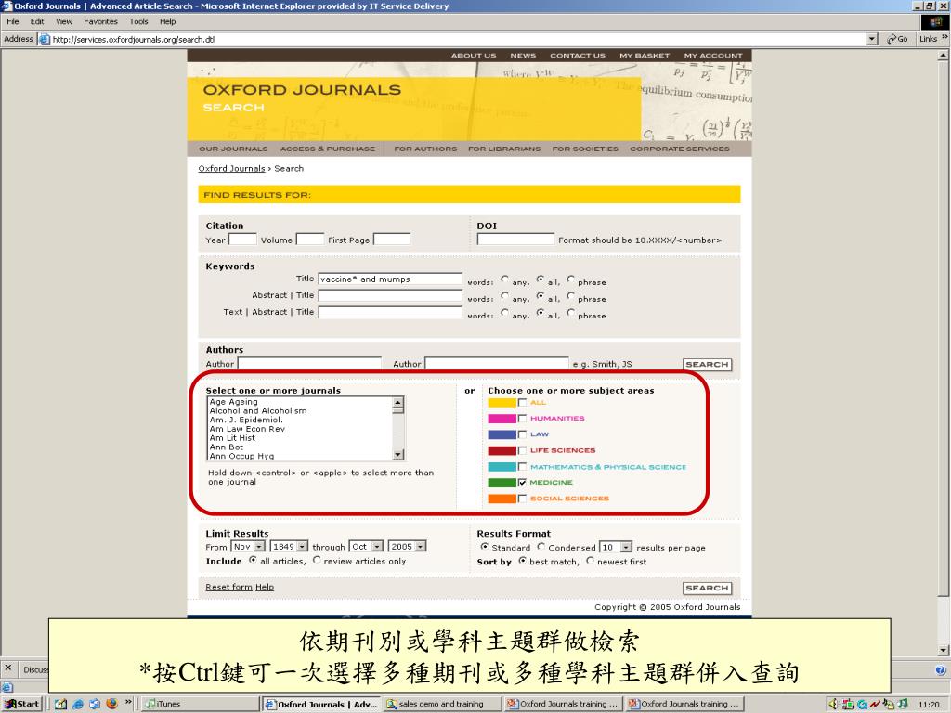Select 'any' radio for Title keywords
This screenshot has width=951, height=713.
pos(504,279)
